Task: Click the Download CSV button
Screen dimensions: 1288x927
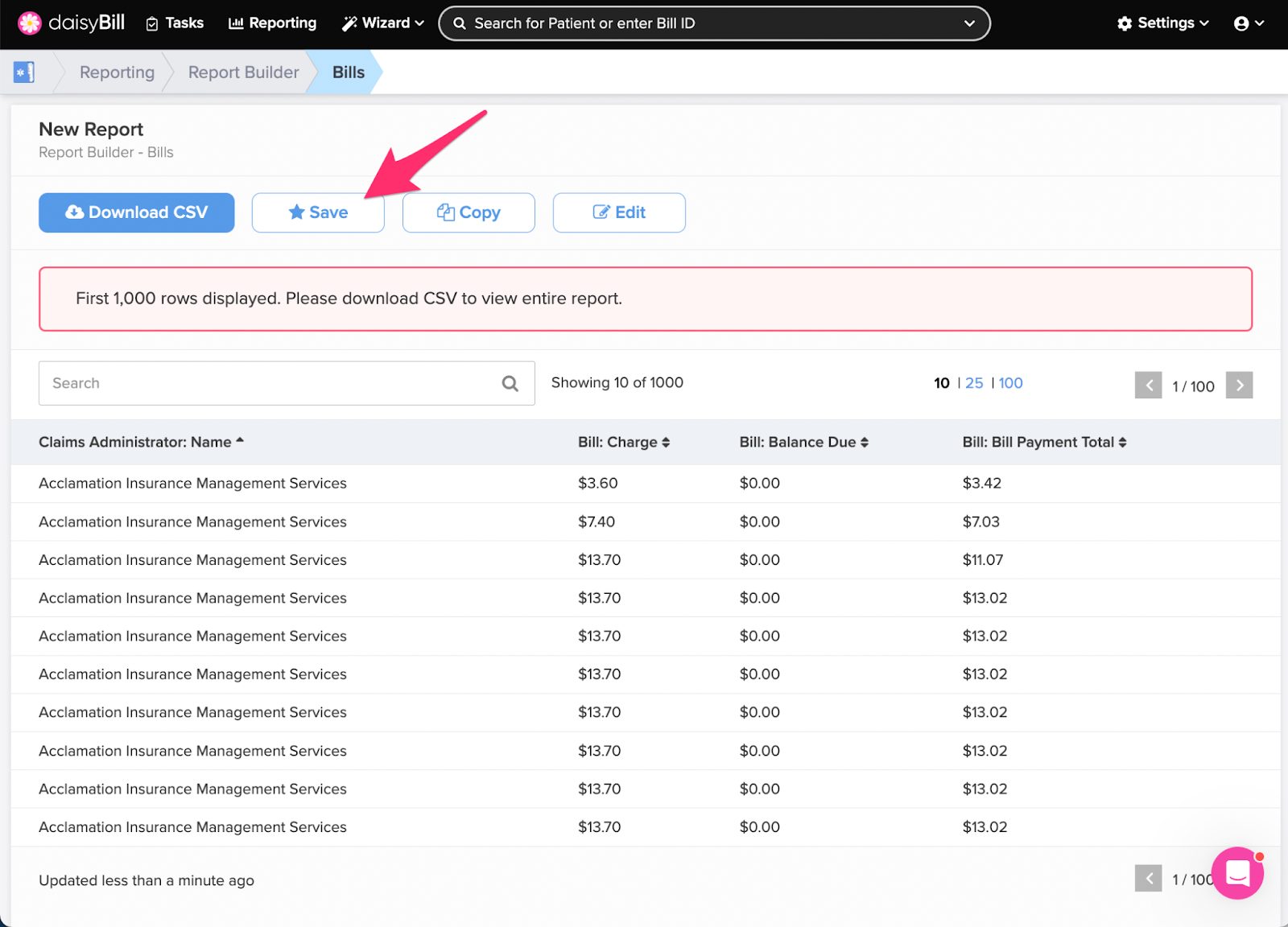Action: [137, 212]
